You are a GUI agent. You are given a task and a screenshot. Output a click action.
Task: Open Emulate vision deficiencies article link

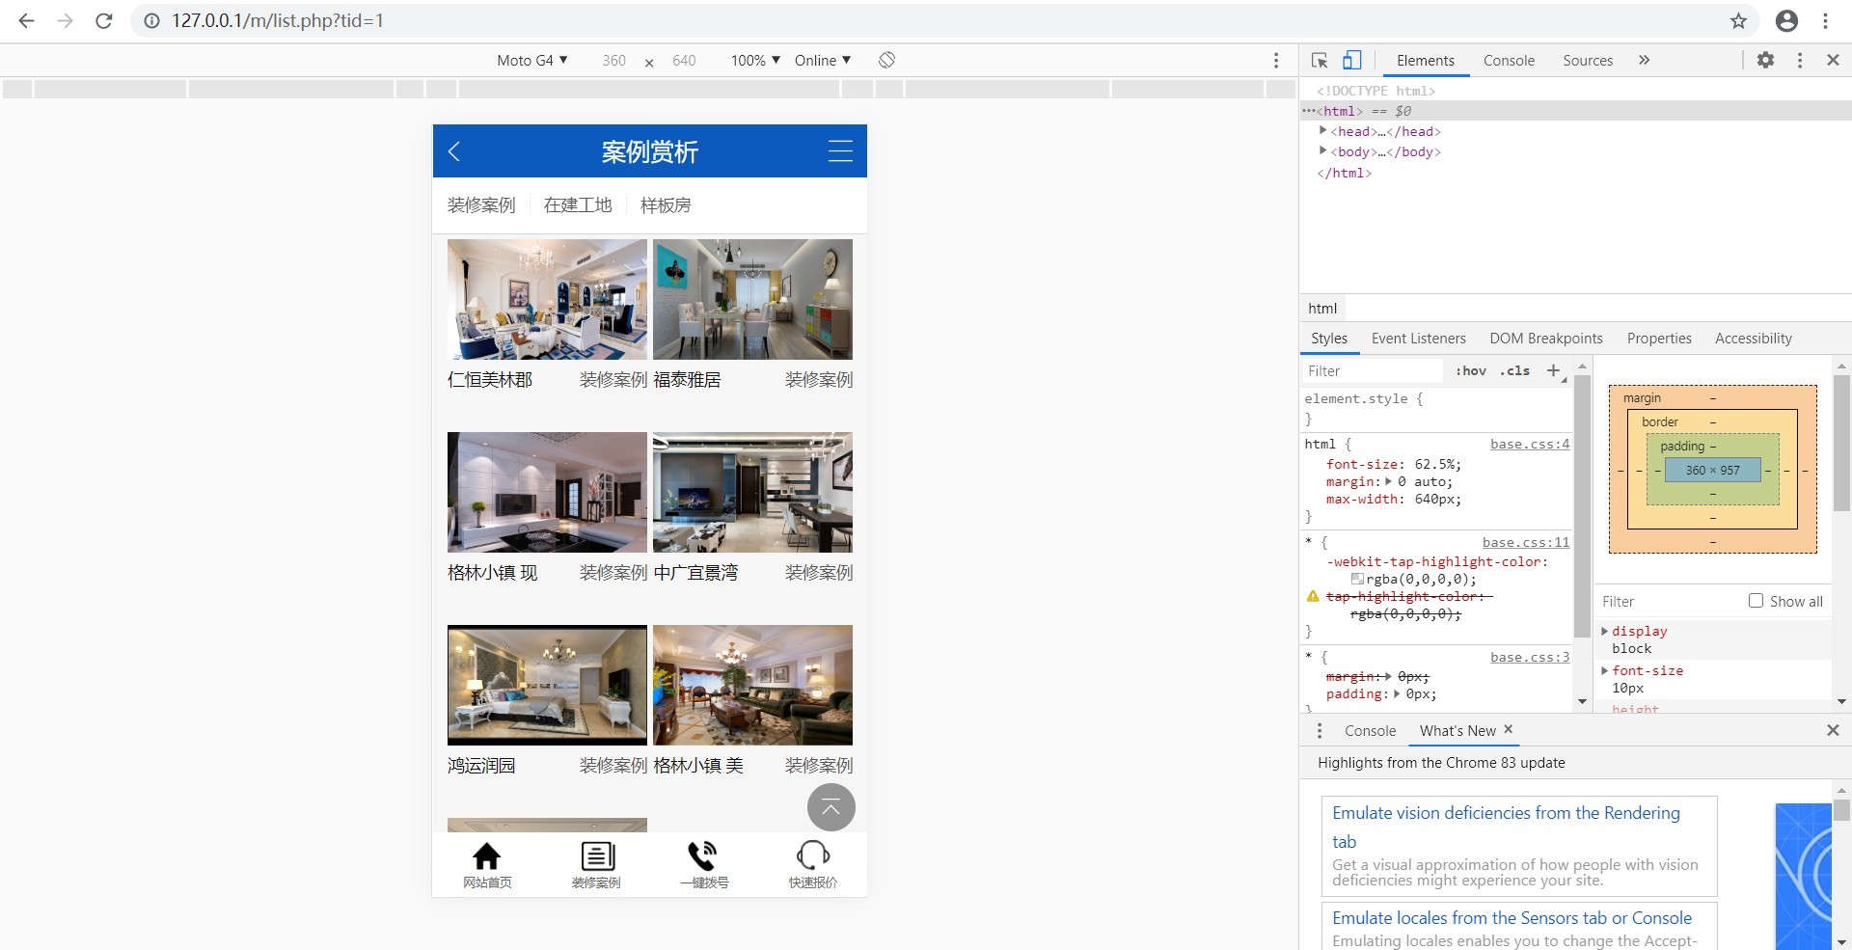click(x=1506, y=827)
